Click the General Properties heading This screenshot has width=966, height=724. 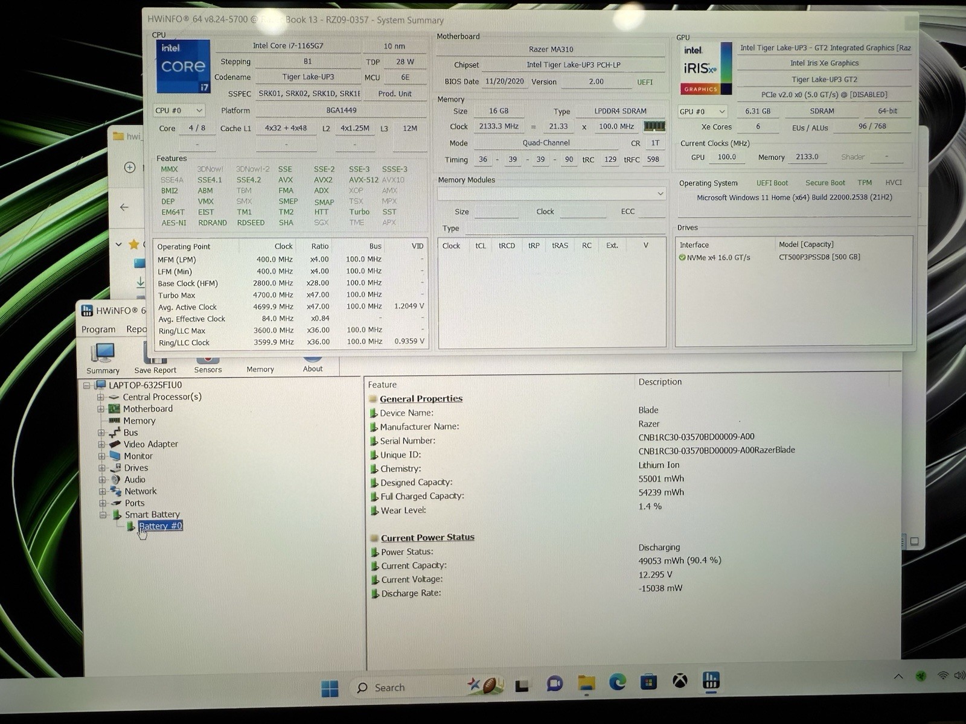(x=421, y=399)
